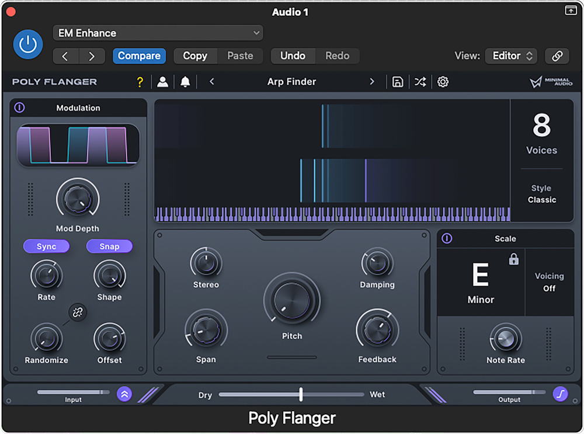Click the Dry/Wet mix slider handle
This screenshot has height=434, width=584.
pos(301,394)
